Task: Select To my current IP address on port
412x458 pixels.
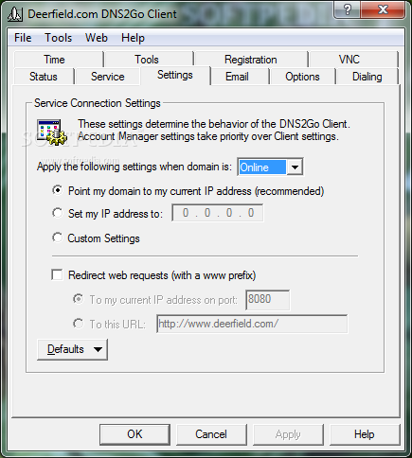Action: pos(78,299)
